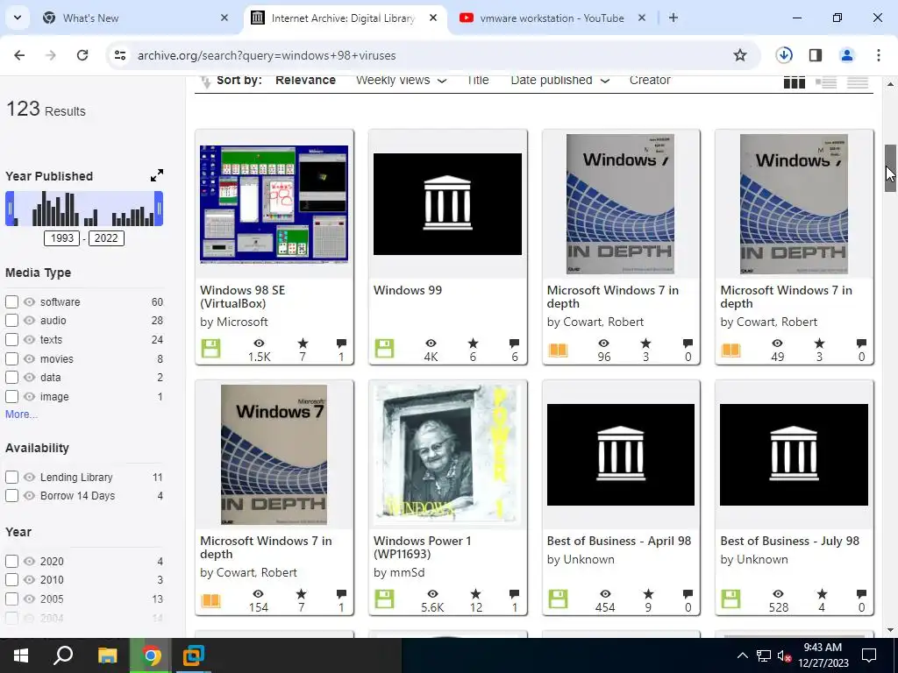Open Best of Business - July 98
Image resolution: width=898 pixels, height=673 pixels.
click(x=789, y=541)
